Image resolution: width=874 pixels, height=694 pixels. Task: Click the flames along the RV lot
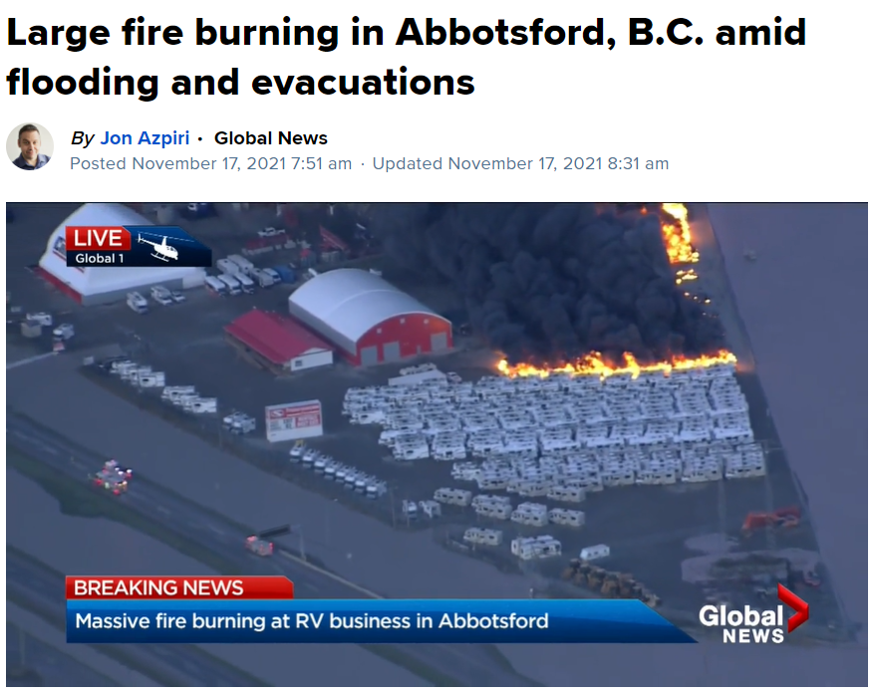pos(617,364)
